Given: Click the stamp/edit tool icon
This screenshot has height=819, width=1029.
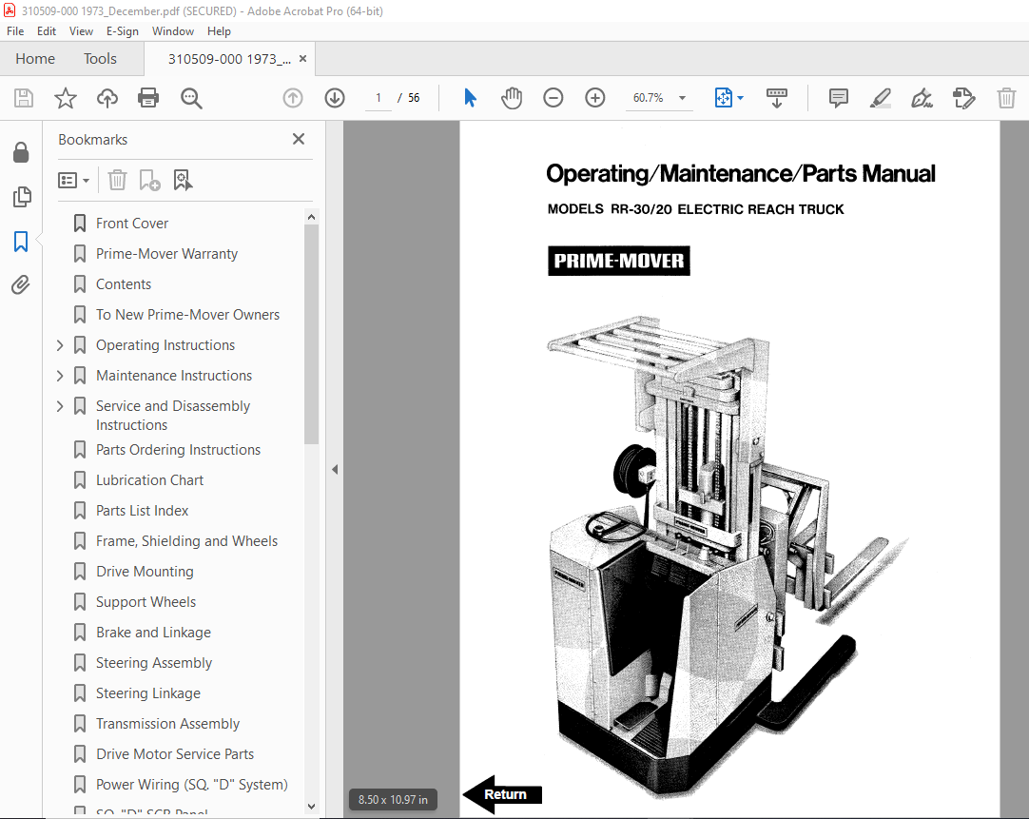Looking at the screenshot, I should click(964, 98).
